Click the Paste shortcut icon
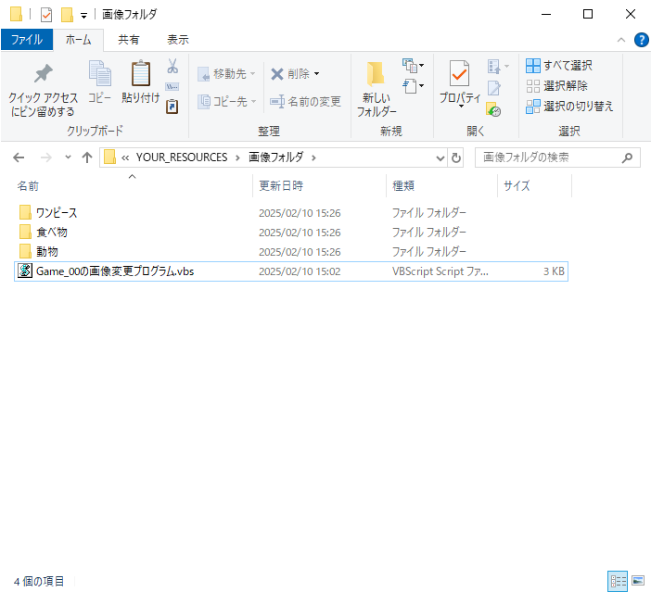 coord(172,107)
